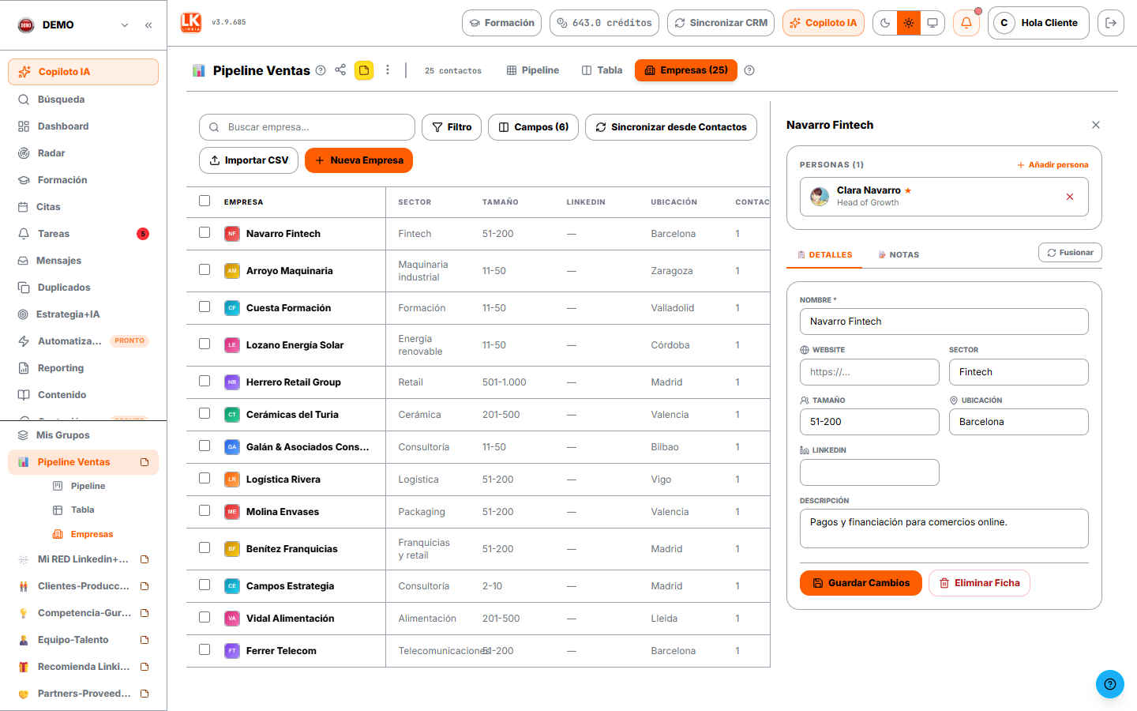Collapse the sidebar with the double chevron
Image resolution: width=1137 pixels, height=711 pixels.
(148, 25)
